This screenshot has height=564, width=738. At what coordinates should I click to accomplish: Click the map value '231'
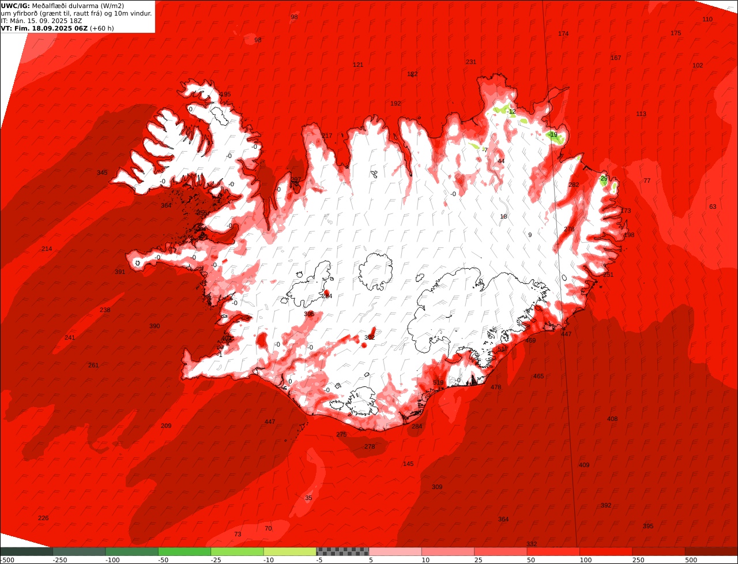point(471,62)
